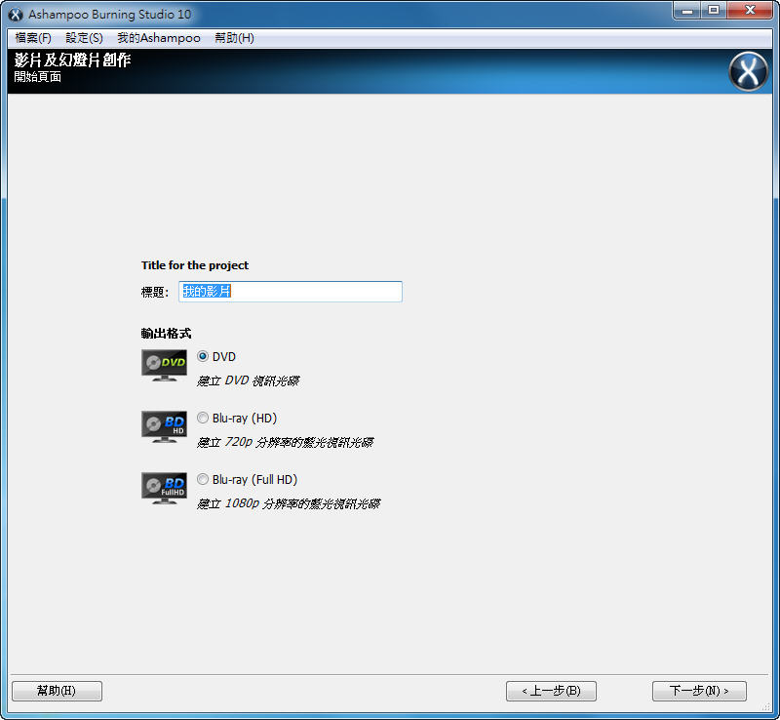Click the 標題 title input field
Screen dimensions: 780x720
pos(291,292)
